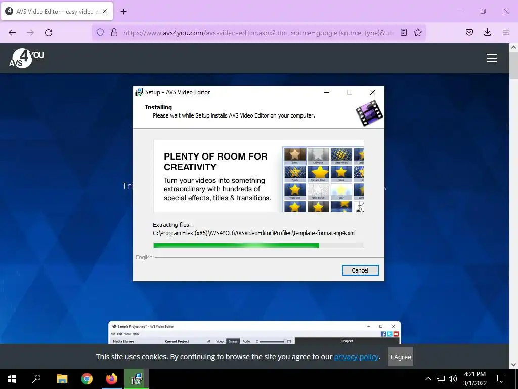The height and width of the screenshot is (389, 518).
Task: Select the Video tab in Sample Project
Action: 220,341
